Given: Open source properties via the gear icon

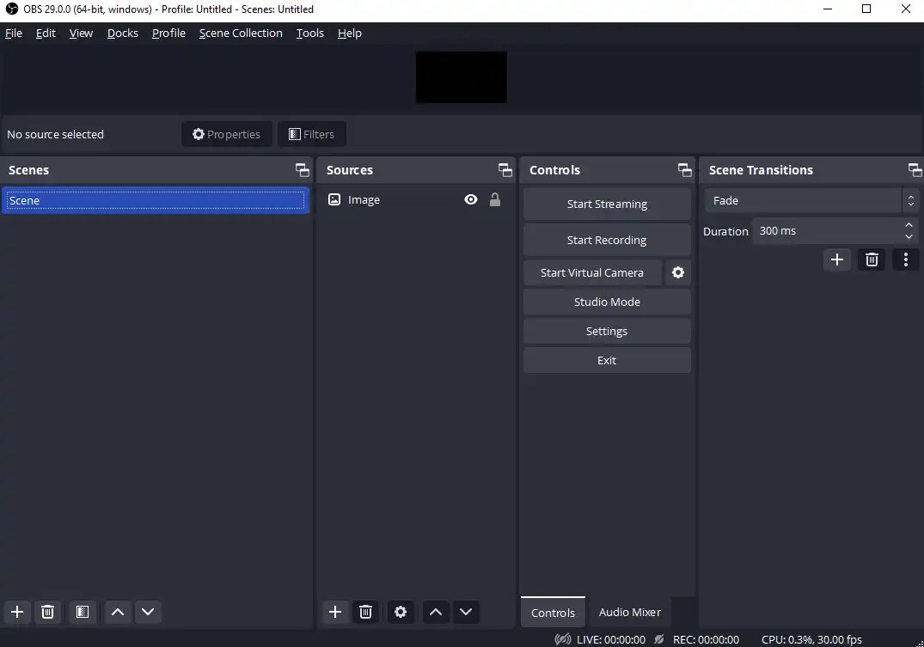Looking at the screenshot, I should coord(400,612).
